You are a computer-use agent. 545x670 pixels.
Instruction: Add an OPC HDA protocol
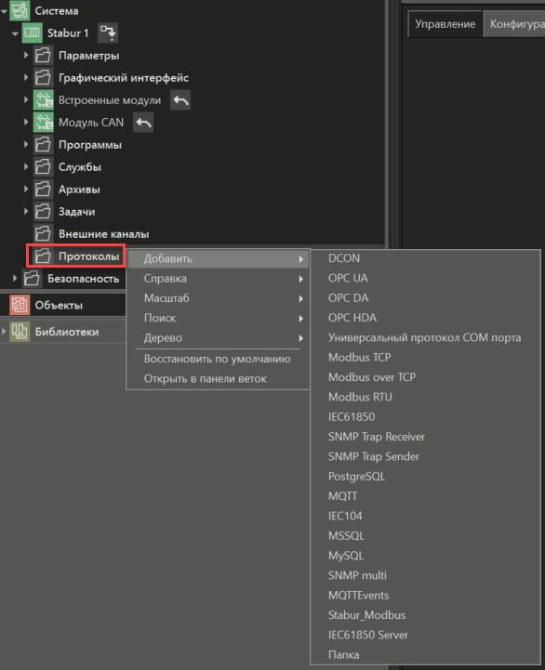(425, 318)
